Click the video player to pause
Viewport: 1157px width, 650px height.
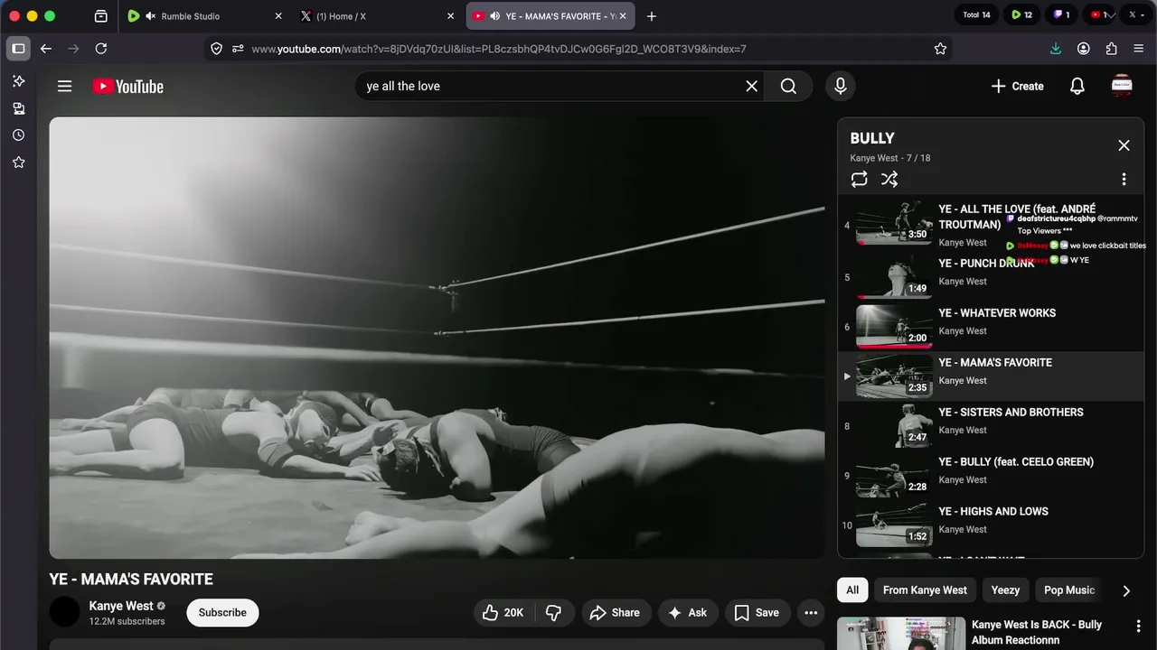(437, 338)
